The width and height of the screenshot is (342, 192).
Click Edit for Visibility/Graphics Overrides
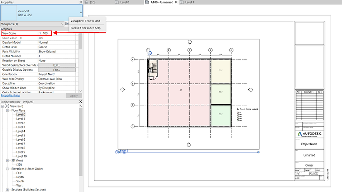coord(57,65)
